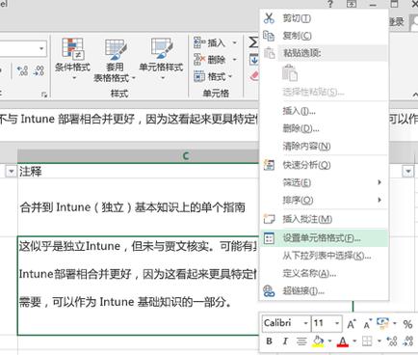
Task: Choose Clear Contents (清除内容)
Action: [x=324, y=147]
